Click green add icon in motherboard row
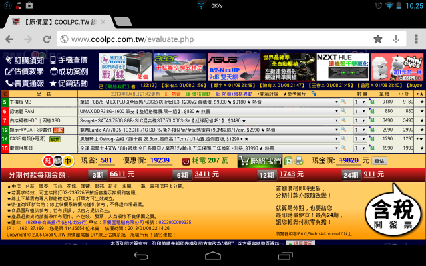426x266 pixels. click(371, 102)
